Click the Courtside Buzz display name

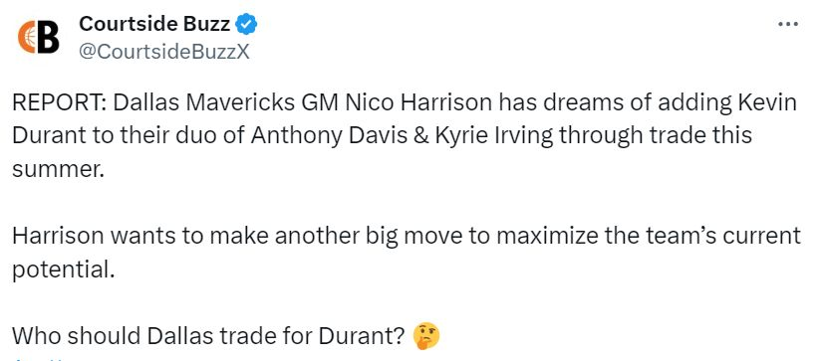point(154,24)
